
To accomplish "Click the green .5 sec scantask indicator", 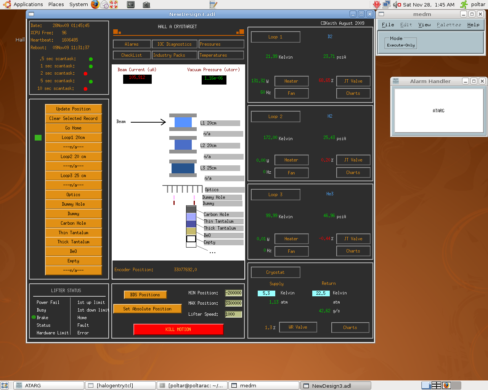I will click(x=91, y=59).
